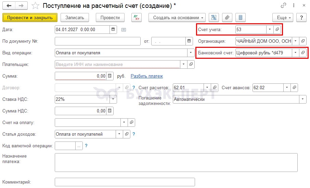This screenshot has width=310, height=188.
Task: Click the Сумма НДС amount field
Action: coord(81,111)
